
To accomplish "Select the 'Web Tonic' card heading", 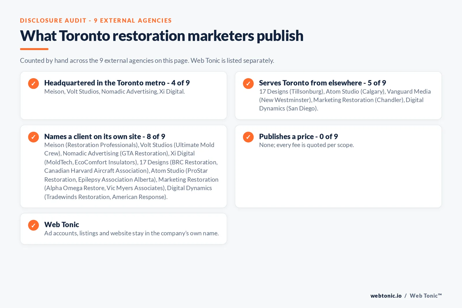I will pos(62,225).
